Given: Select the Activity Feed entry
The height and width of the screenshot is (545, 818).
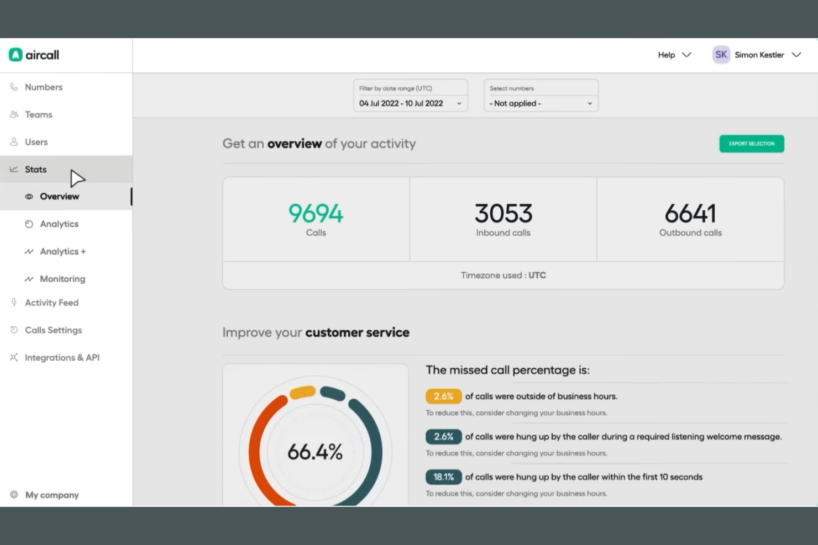Looking at the screenshot, I should coord(51,303).
